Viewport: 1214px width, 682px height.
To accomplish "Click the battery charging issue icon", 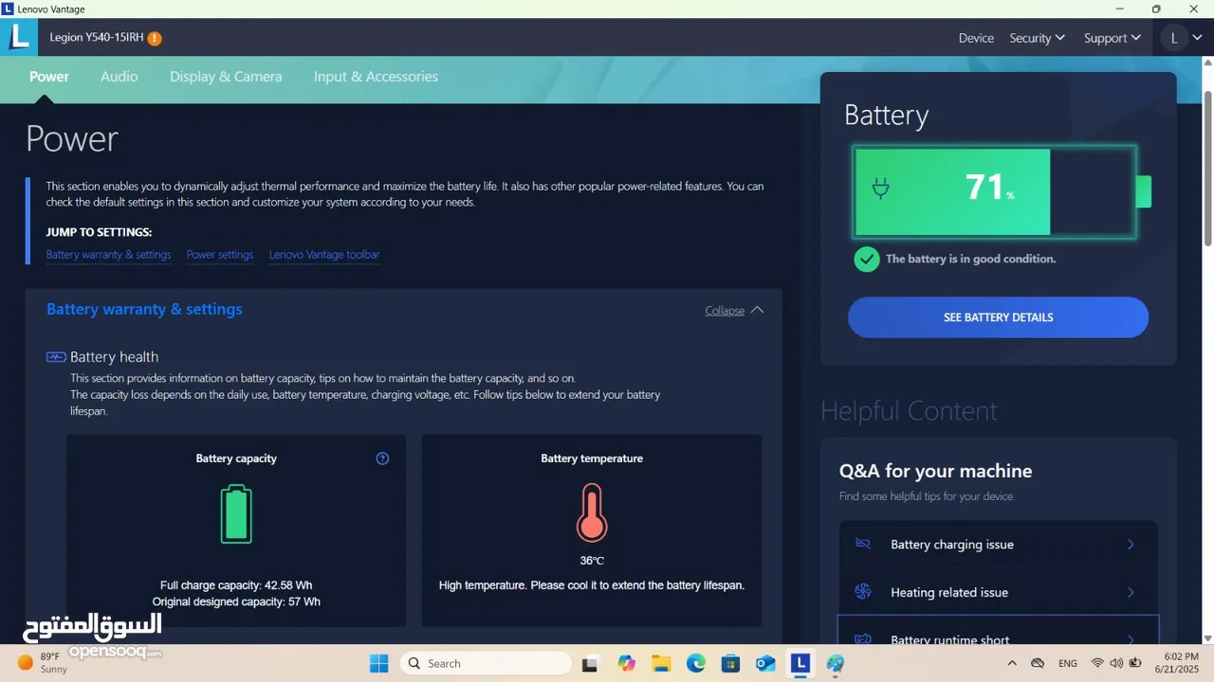I will point(863,544).
